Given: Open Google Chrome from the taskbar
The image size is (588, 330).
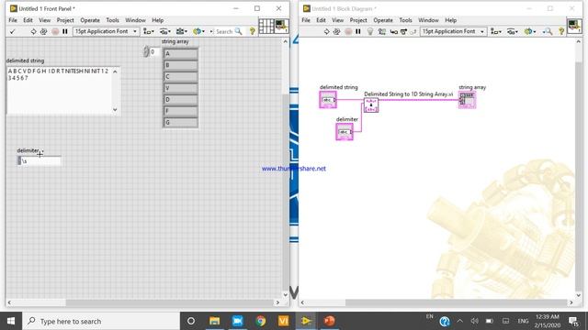Looking at the screenshot, I should coord(261,321).
